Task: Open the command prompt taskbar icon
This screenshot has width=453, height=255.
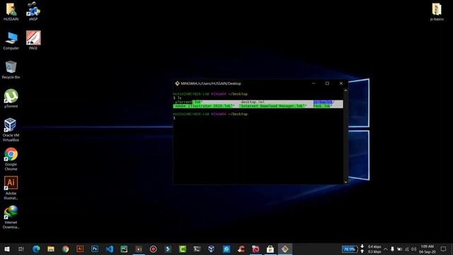Action: tap(197, 249)
